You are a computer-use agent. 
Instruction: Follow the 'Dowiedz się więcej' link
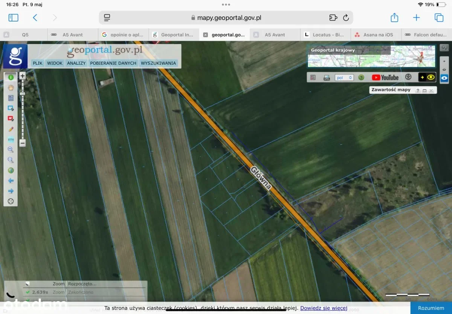324,308
